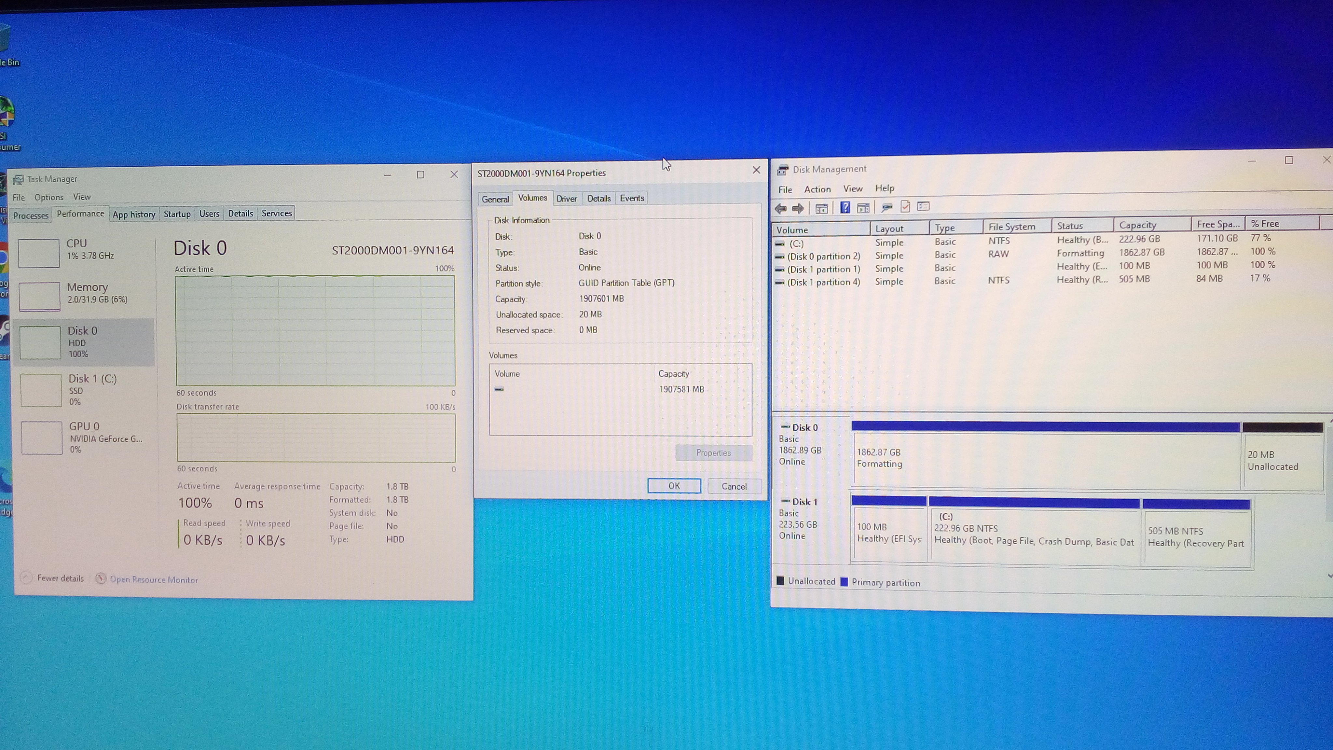The image size is (1333, 750).
Task: Select the Memory item in Task Manager sidebar
Action: click(x=84, y=296)
